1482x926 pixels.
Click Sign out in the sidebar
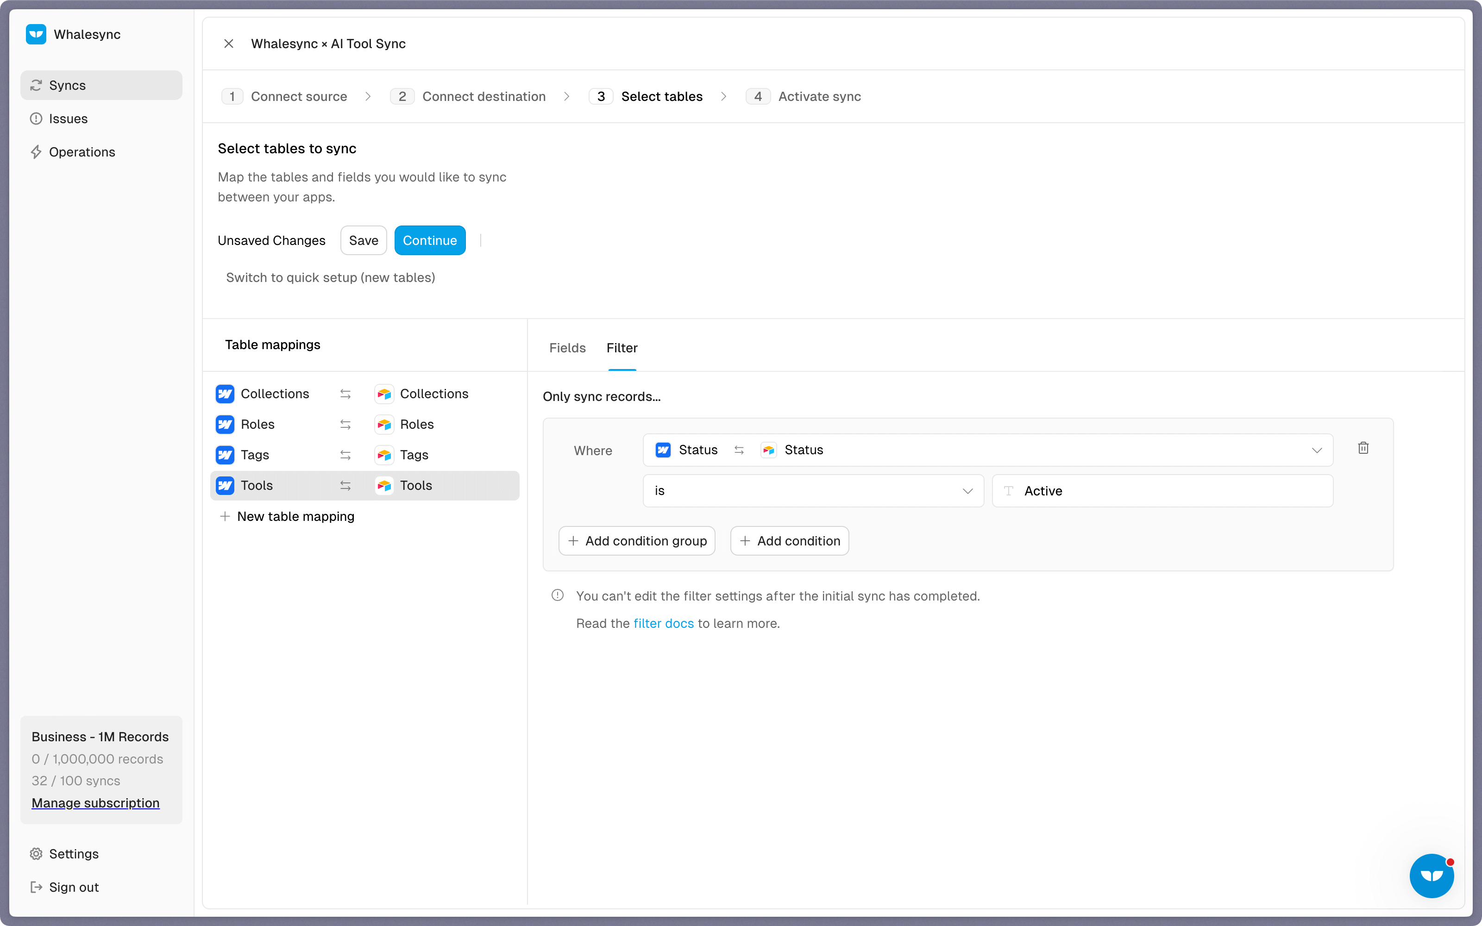pyautogui.click(x=101, y=887)
